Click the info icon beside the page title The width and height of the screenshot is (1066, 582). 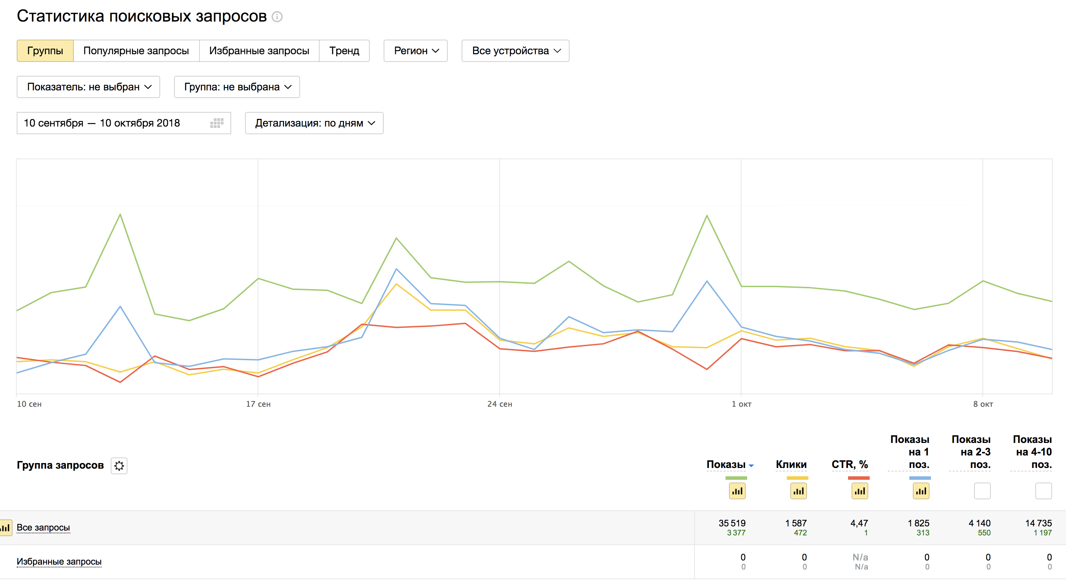pyautogui.click(x=277, y=17)
